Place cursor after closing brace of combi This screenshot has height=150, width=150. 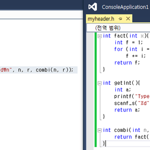pos(106,143)
